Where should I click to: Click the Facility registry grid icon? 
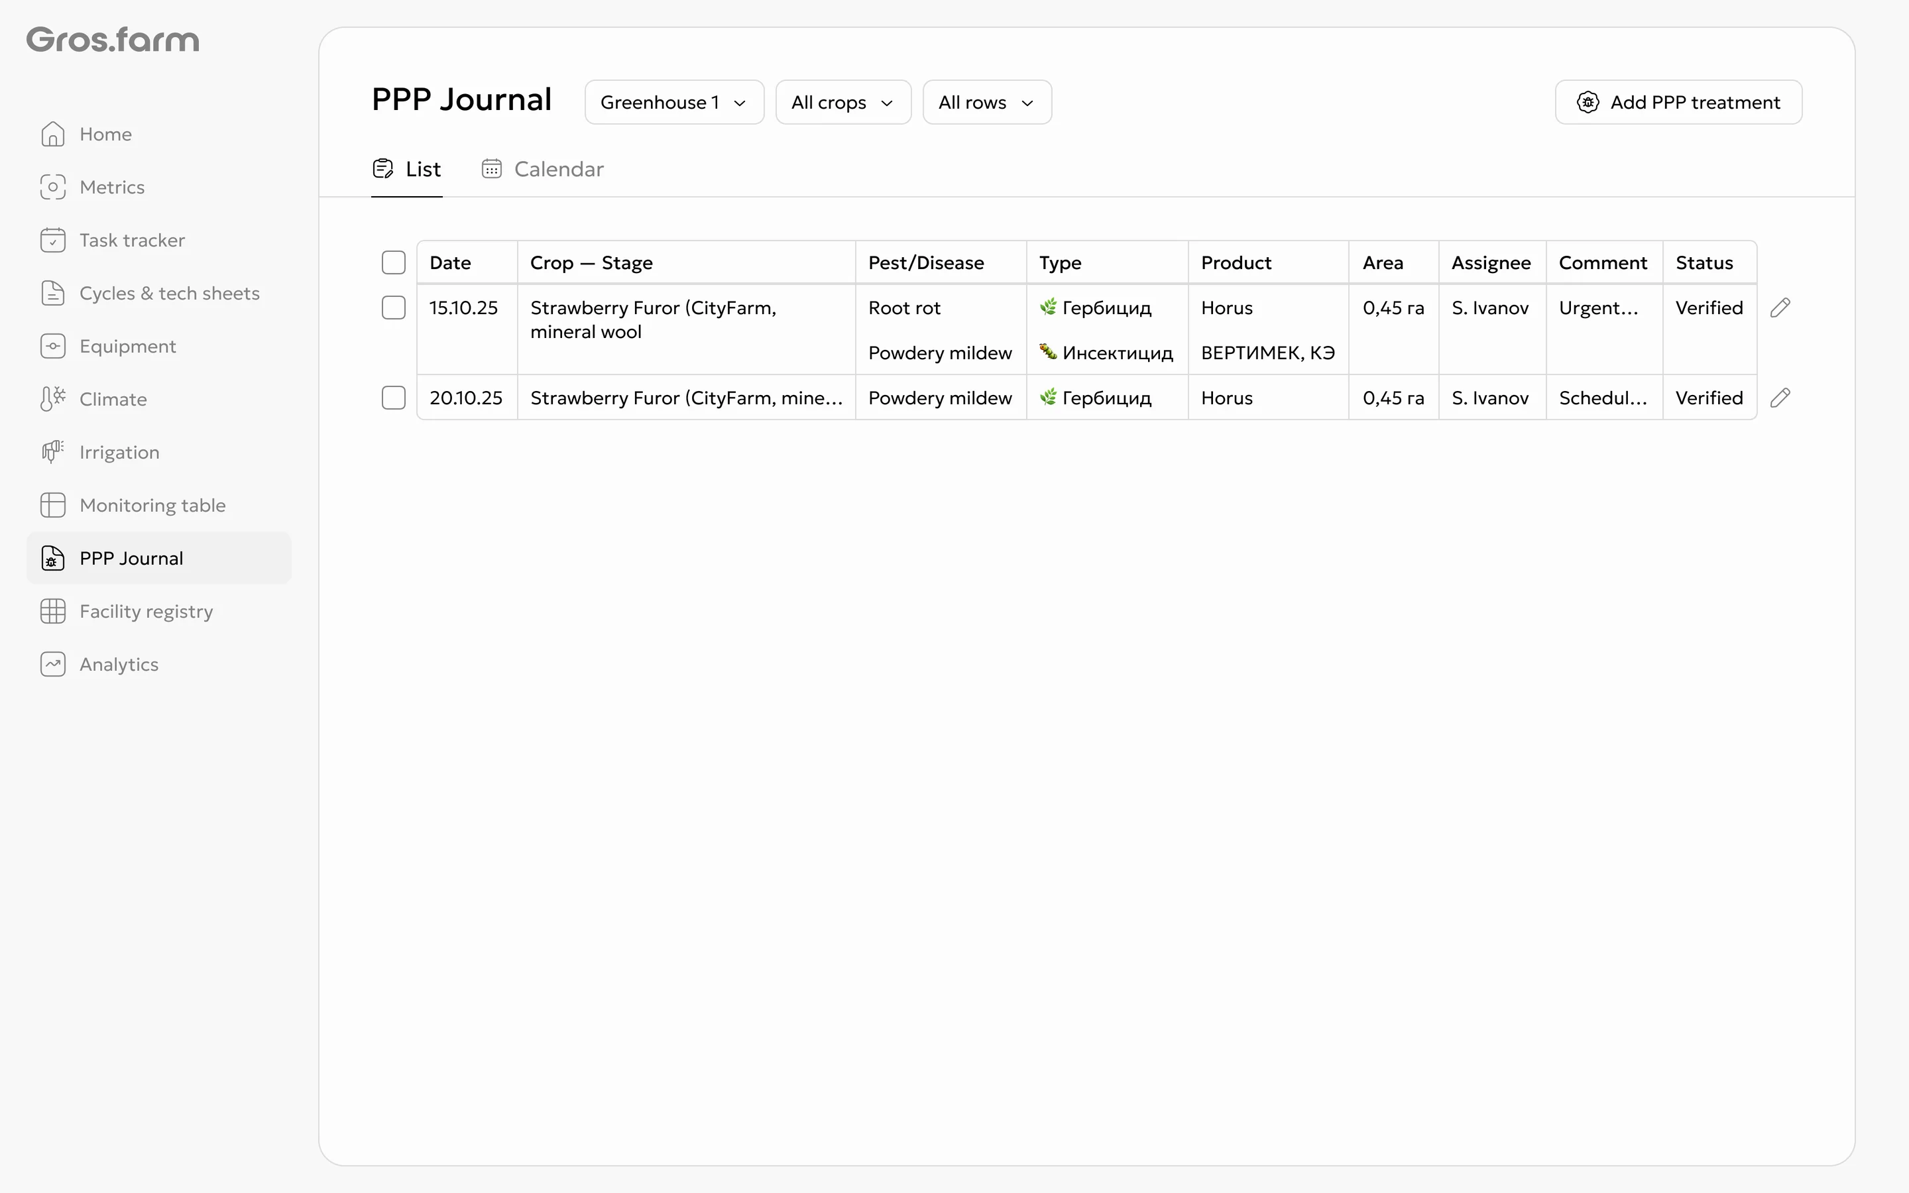(x=53, y=610)
